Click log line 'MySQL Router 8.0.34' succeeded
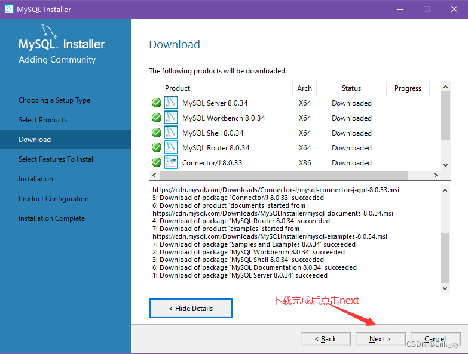468x354 pixels. tap(241, 221)
